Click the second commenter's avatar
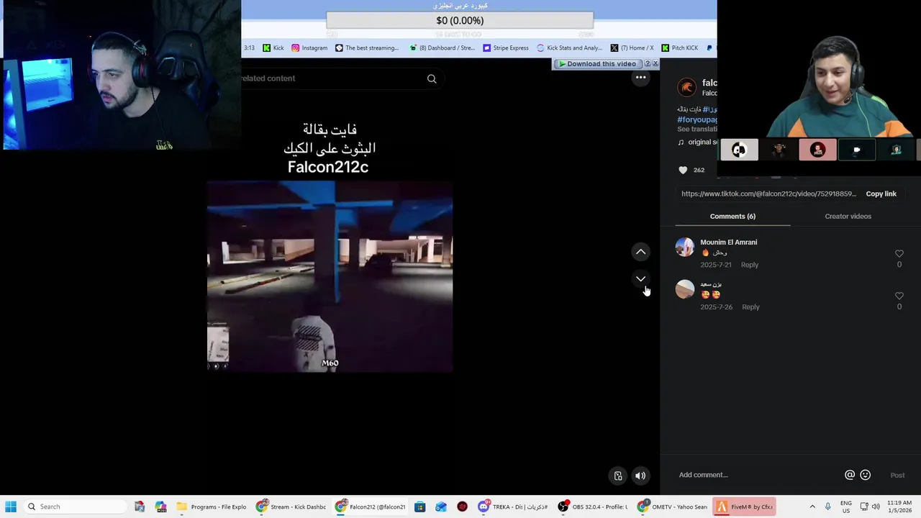 point(685,289)
